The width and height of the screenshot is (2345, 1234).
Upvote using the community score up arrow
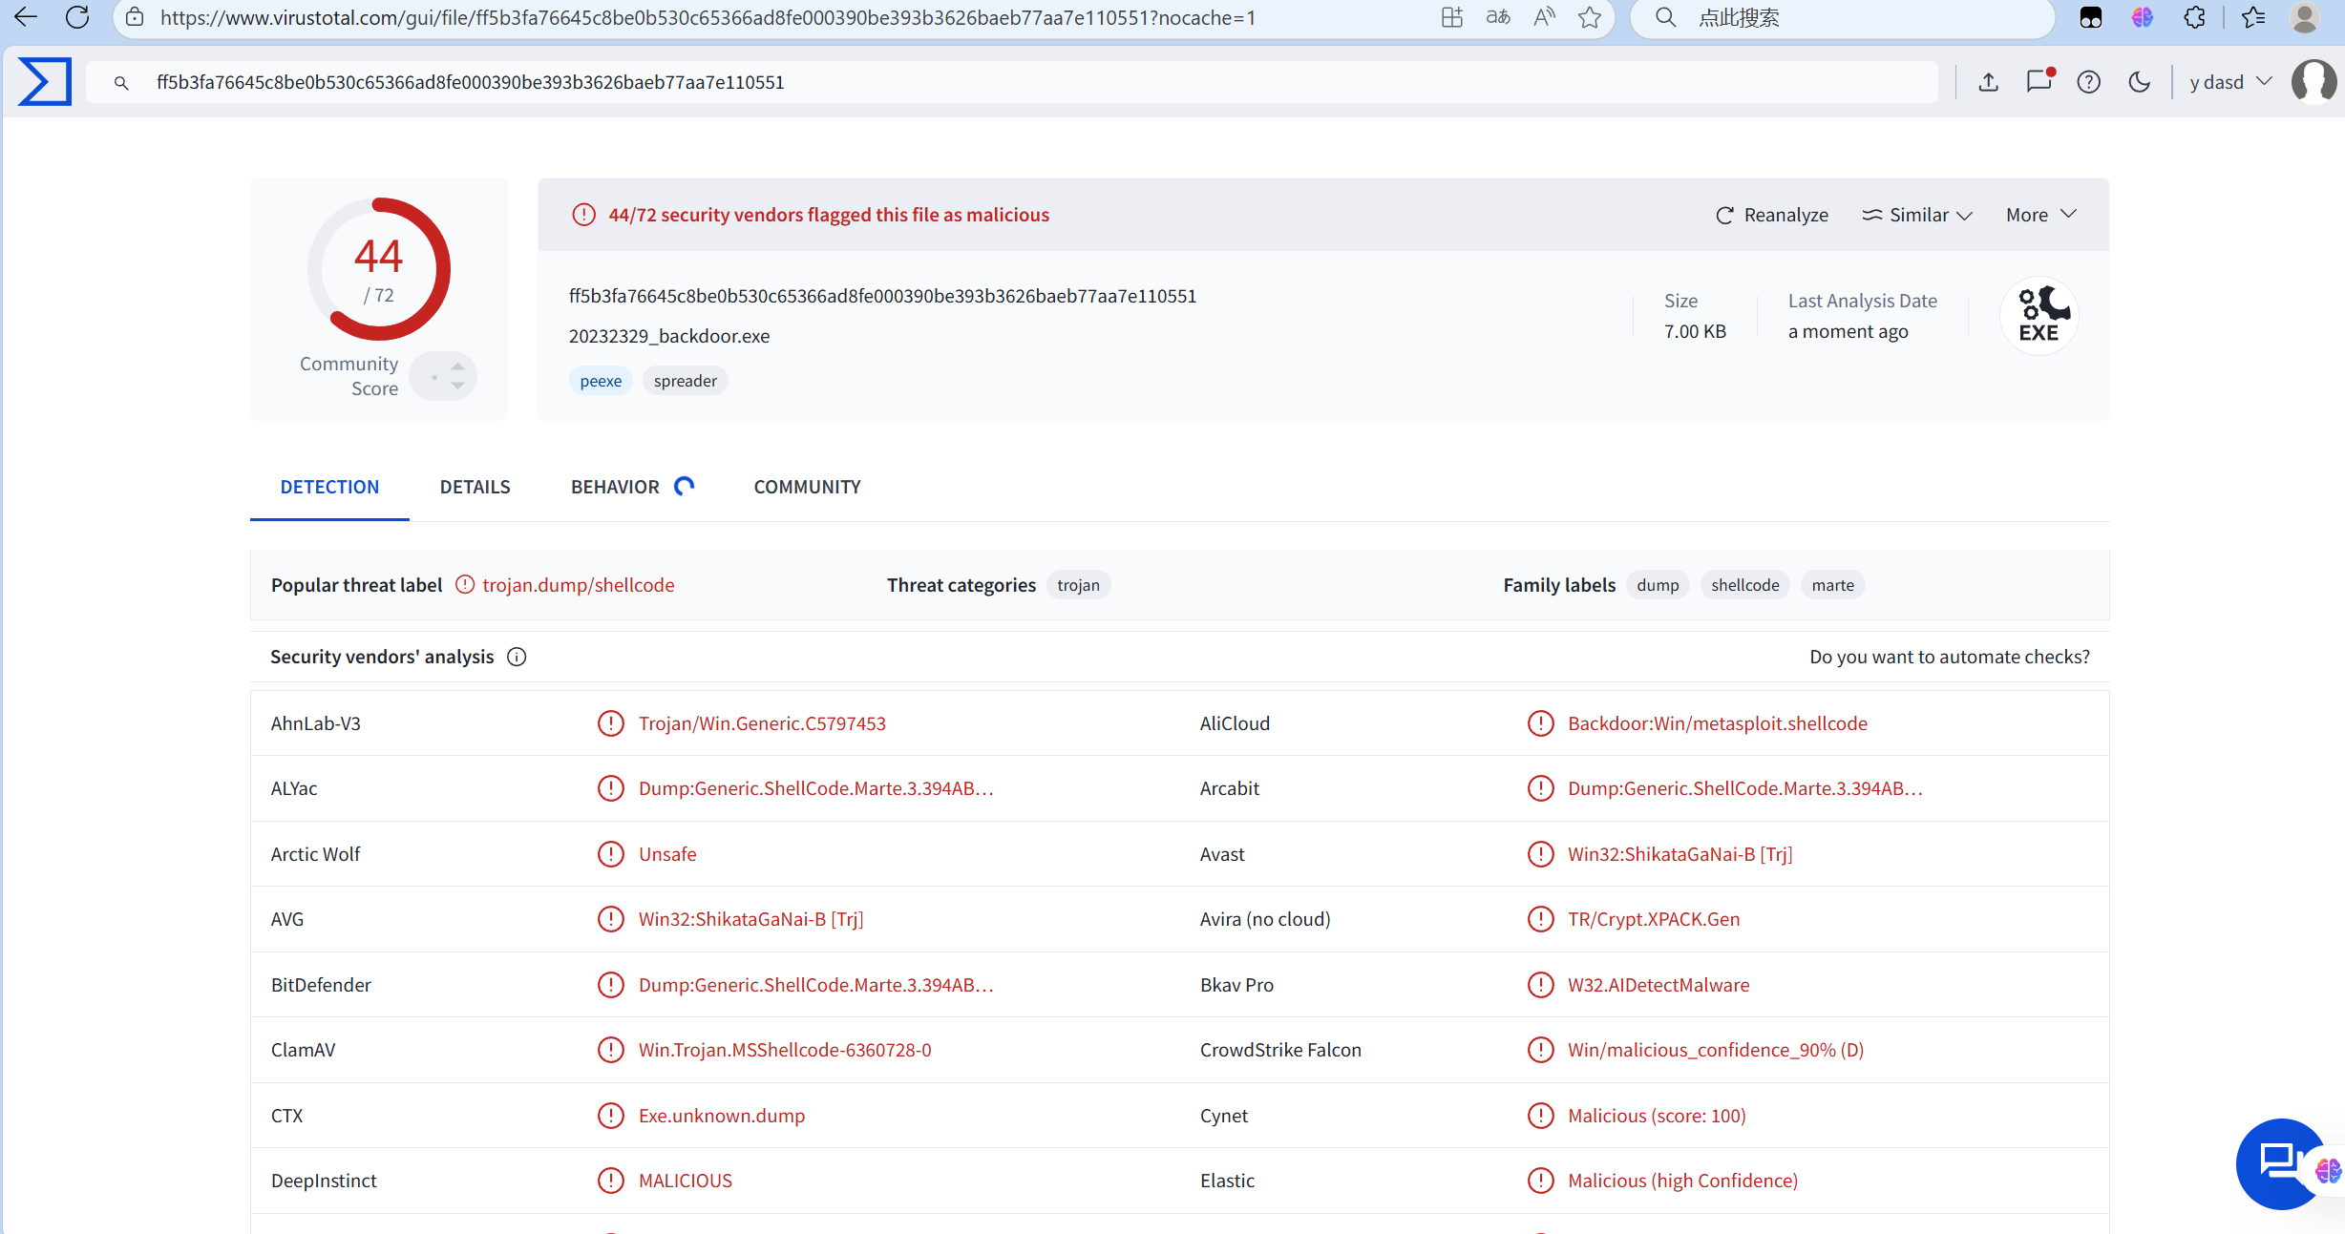pyautogui.click(x=458, y=366)
